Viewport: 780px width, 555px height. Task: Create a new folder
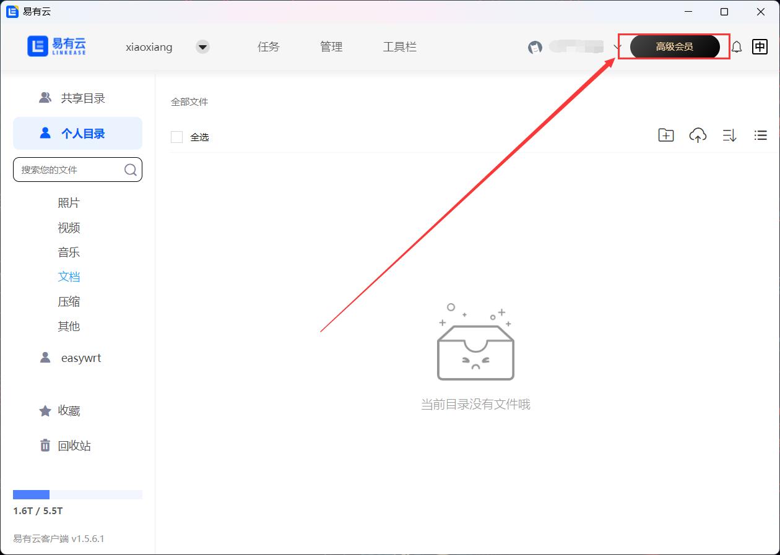666,135
